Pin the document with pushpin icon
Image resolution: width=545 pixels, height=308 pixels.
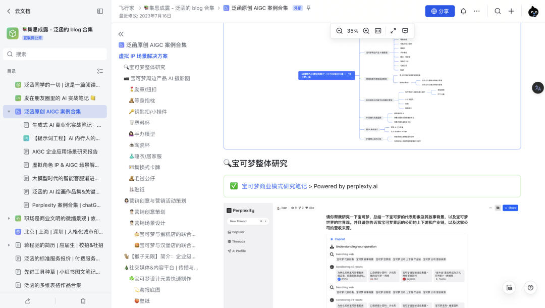point(308,8)
